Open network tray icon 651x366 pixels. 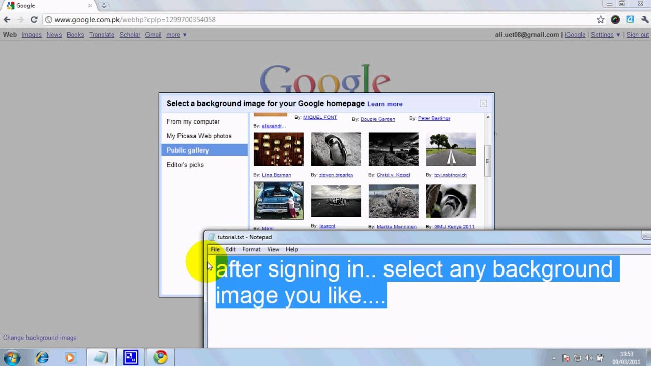tap(577, 358)
